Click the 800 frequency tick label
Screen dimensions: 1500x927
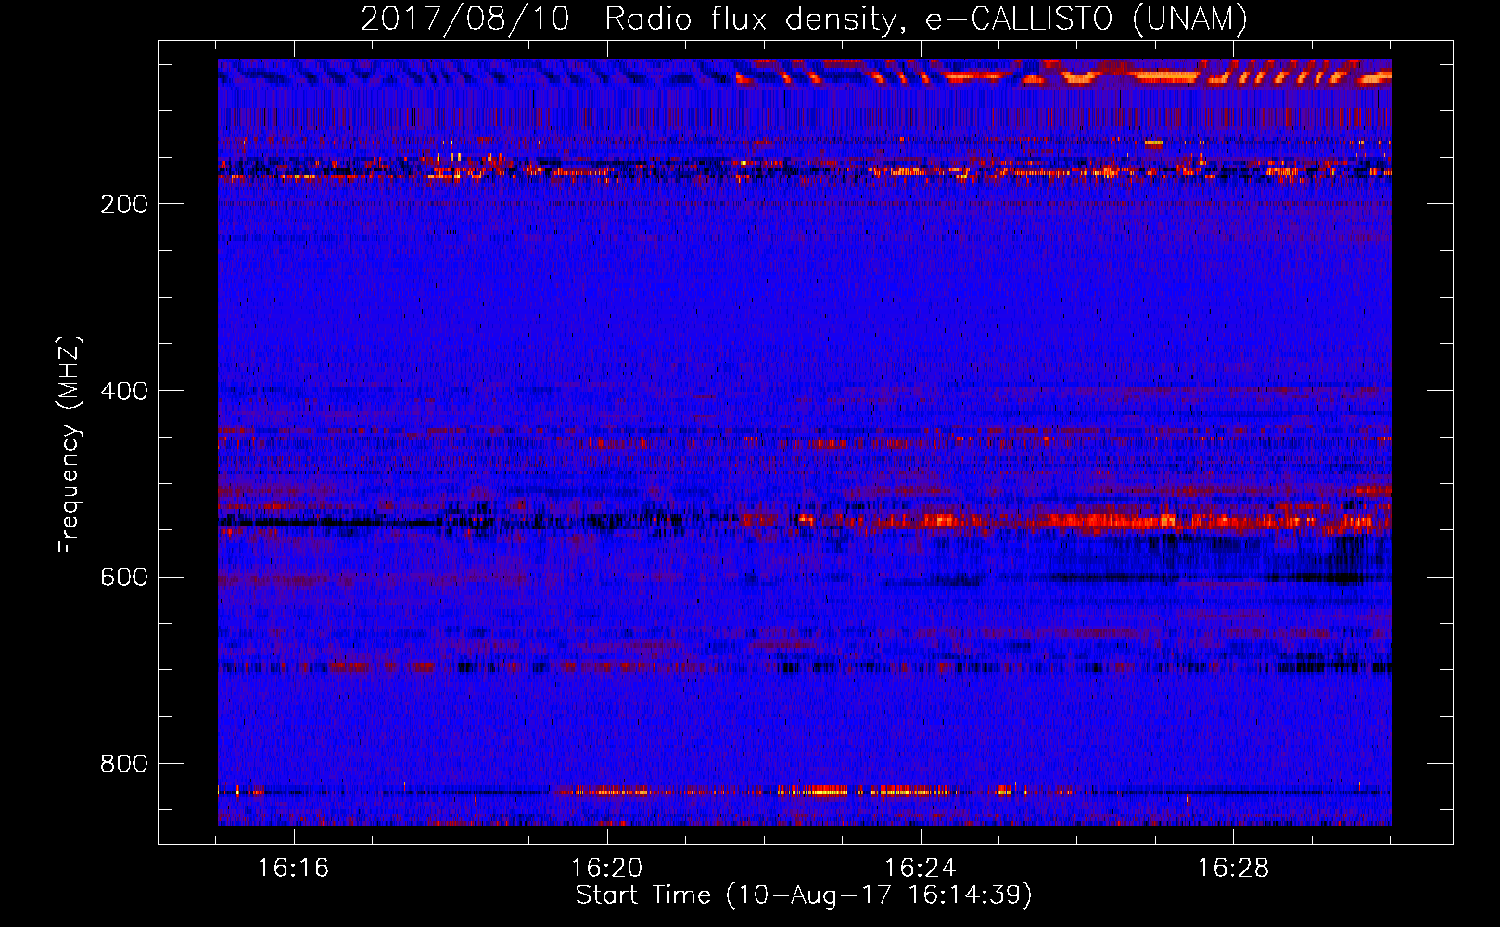(124, 764)
